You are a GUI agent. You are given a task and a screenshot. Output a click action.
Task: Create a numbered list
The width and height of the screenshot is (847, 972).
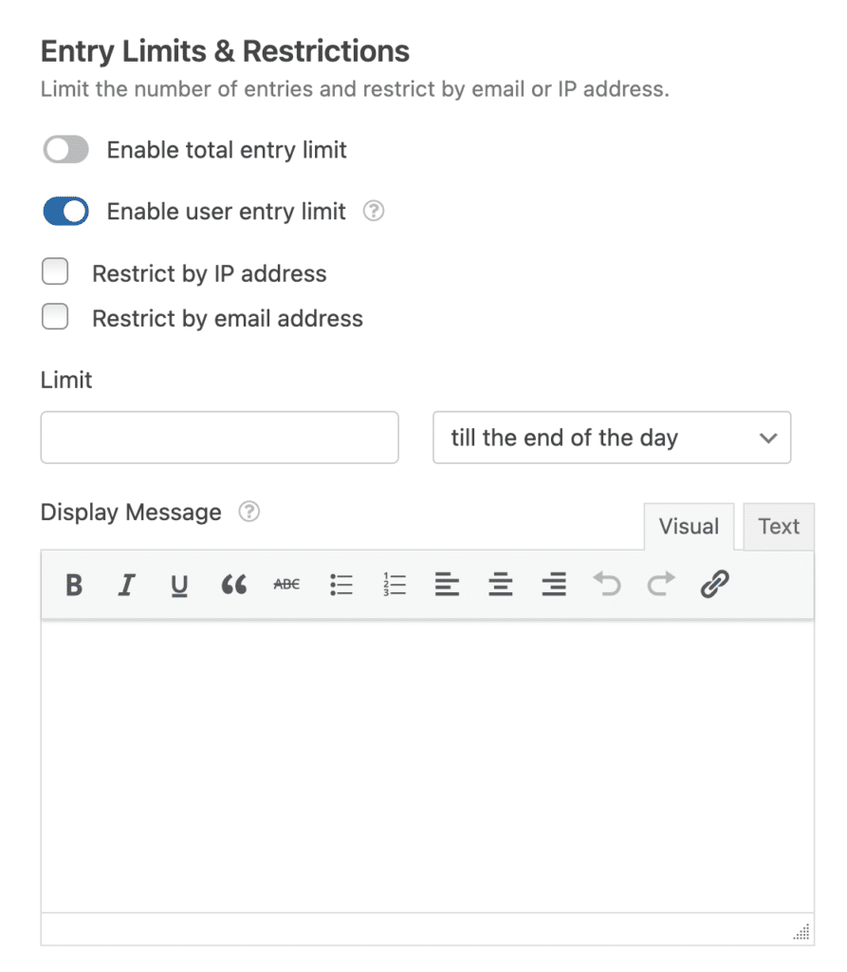[394, 585]
